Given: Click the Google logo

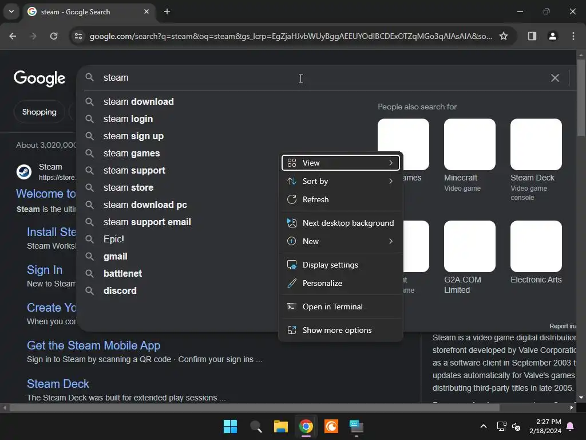Looking at the screenshot, I should [x=39, y=78].
